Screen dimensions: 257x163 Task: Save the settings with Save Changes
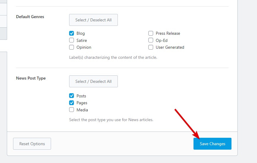[212, 144]
